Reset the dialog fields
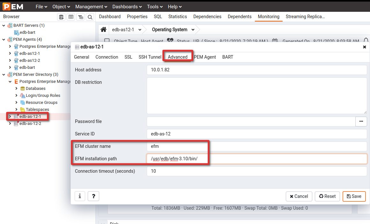Viewport: 370px width, 224px height. 327,196
